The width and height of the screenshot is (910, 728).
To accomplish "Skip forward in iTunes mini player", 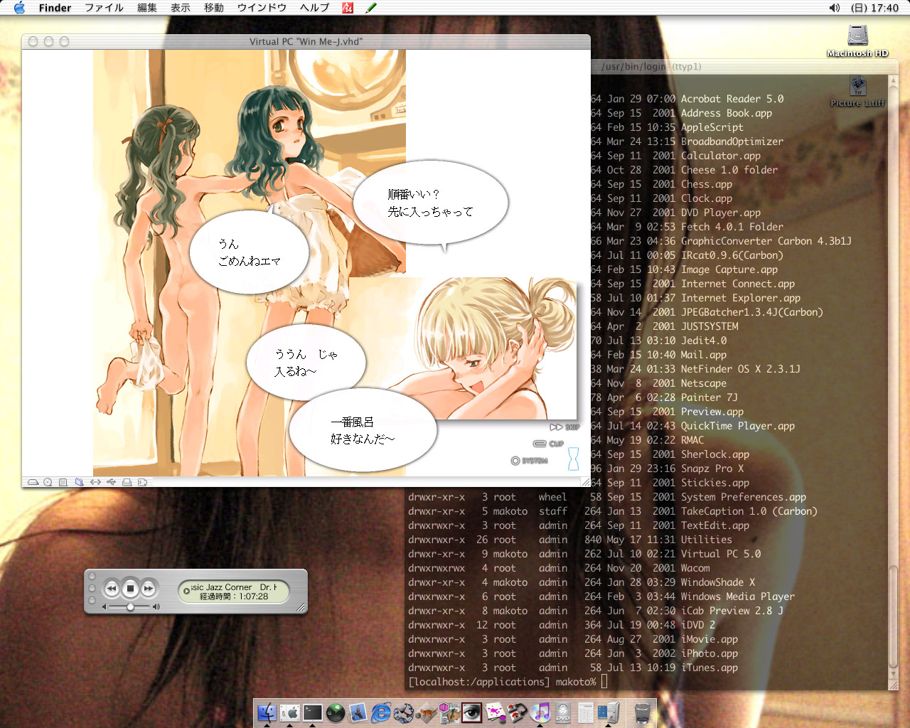I will coord(148,589).
